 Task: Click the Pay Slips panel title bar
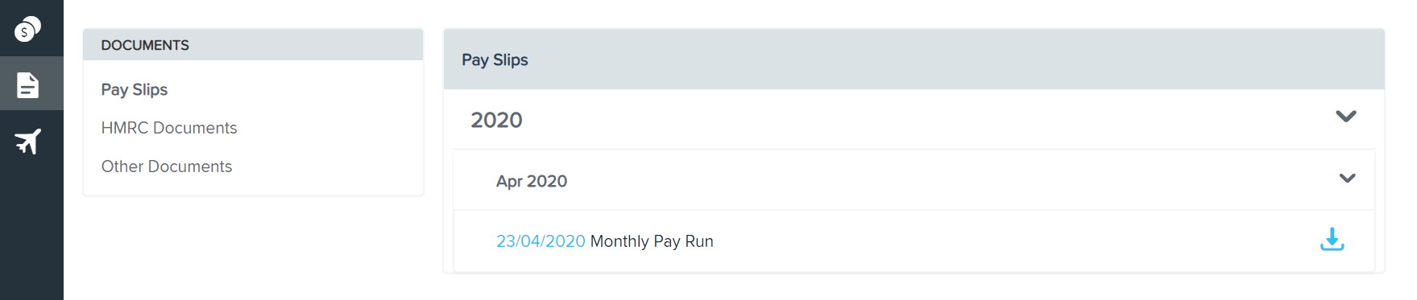(x=914, y=60)
